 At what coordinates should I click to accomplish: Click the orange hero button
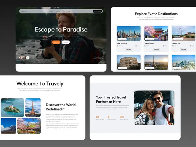coord(56,42)
